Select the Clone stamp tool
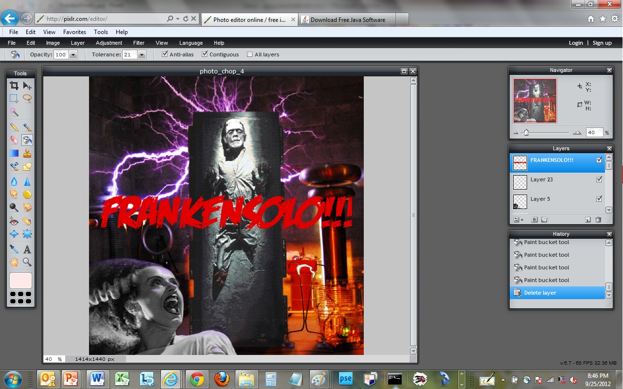623x389 pixels. [x=27, y=153]
